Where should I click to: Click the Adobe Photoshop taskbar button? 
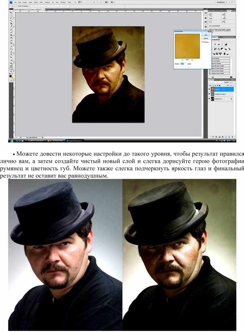point(75,141)
